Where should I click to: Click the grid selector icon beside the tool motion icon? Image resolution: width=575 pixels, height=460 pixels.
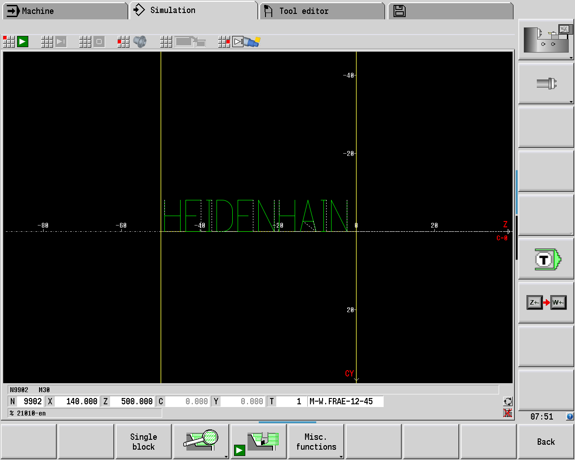click(x=224, y=42)
